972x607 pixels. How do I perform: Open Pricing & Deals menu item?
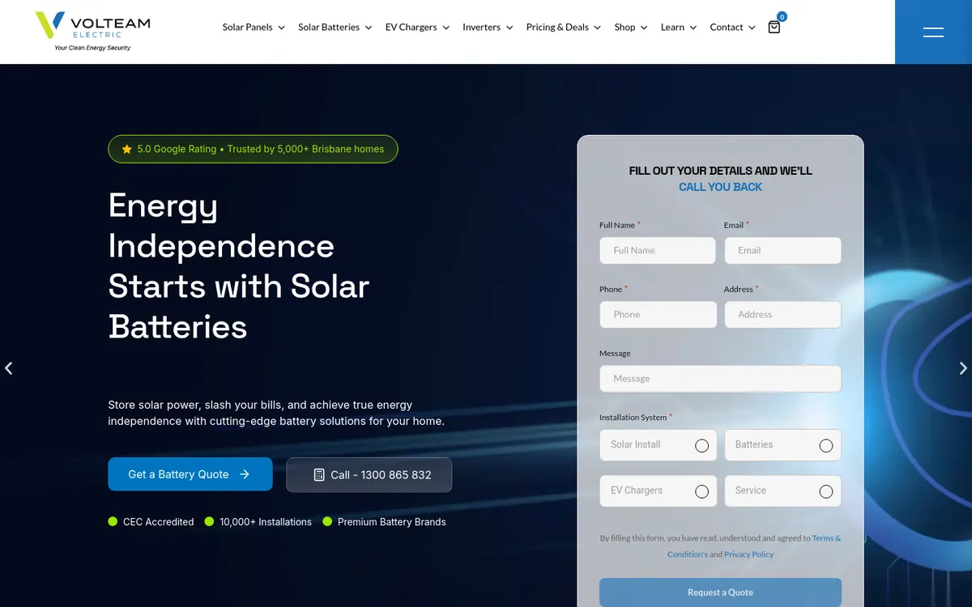click(557, 27)
